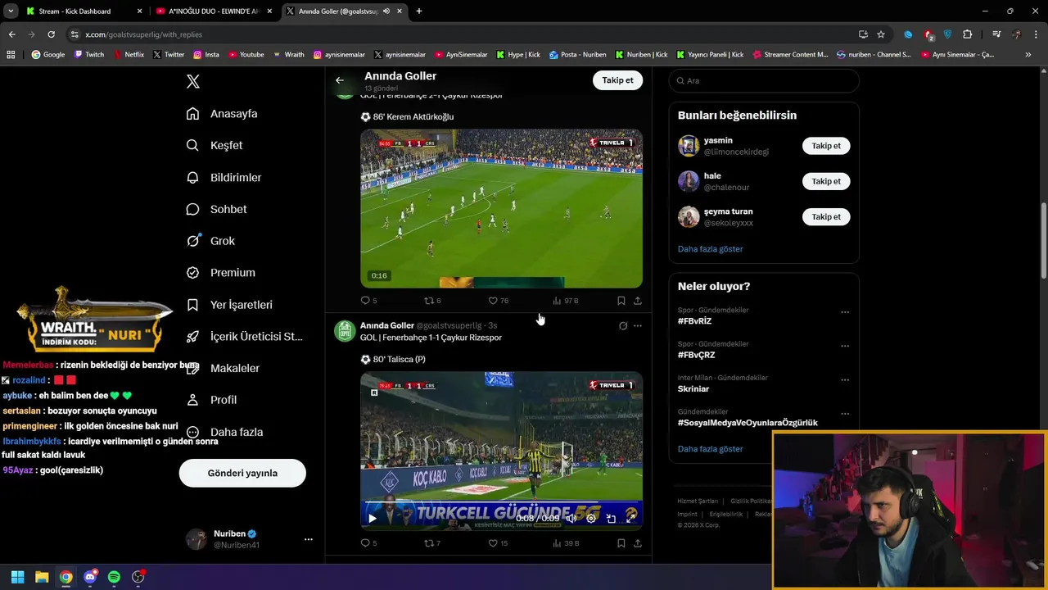This screenshot has width=1048, height=590.
Task: Open the #FBvRİZ trend
Action: (694, 321)
